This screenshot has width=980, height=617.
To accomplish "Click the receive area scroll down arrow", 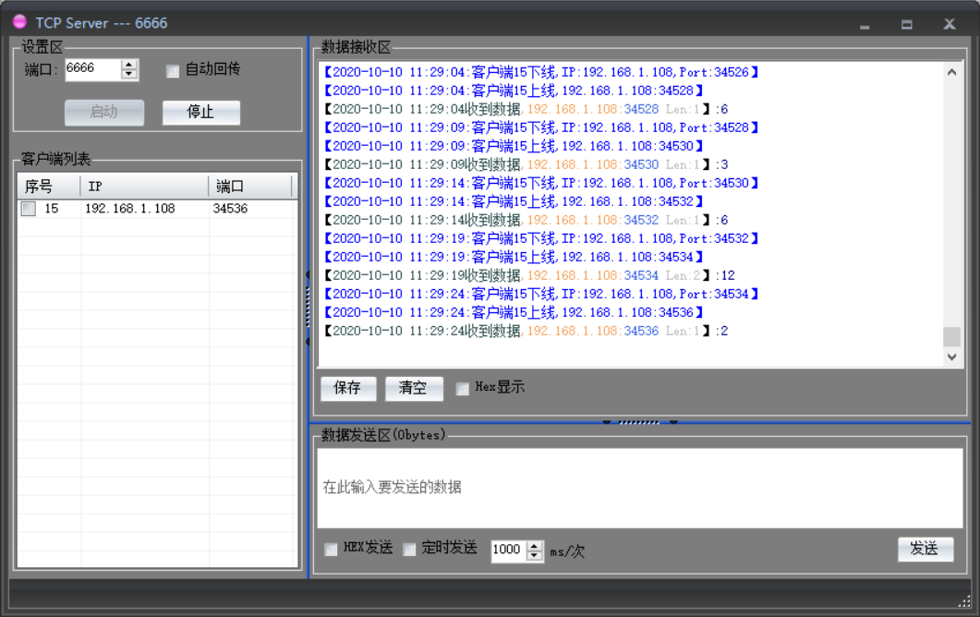I will [x=951, y=357].
